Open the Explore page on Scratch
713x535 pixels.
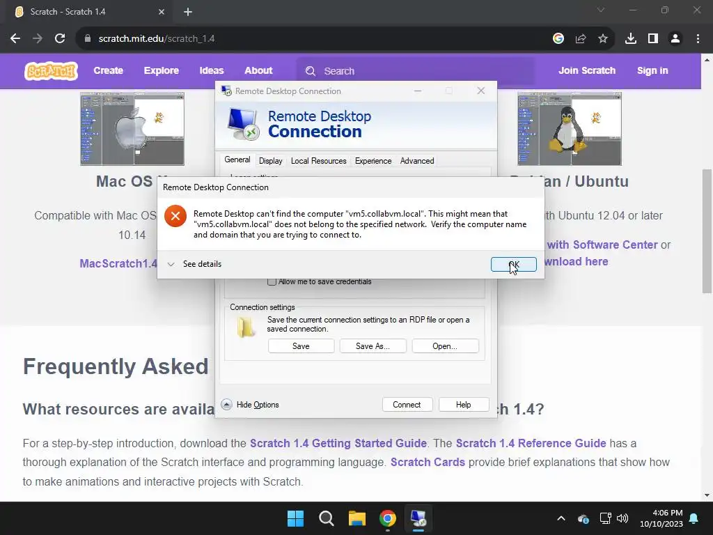point(162,70)
